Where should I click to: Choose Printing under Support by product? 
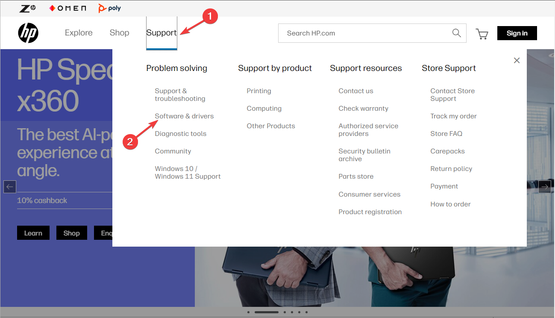tap(259, 91)
